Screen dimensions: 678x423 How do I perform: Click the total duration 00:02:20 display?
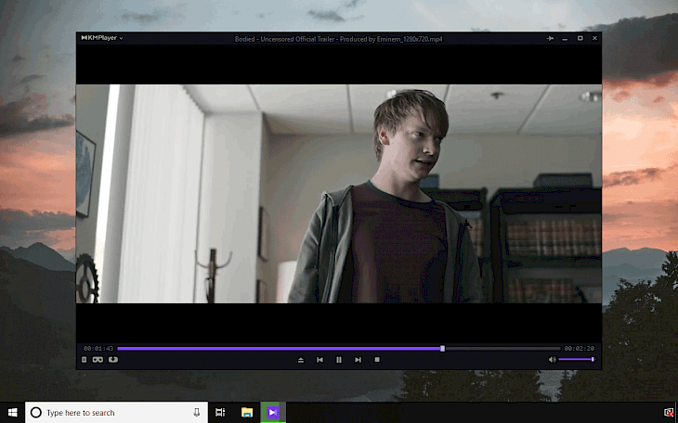pos(580,348)
